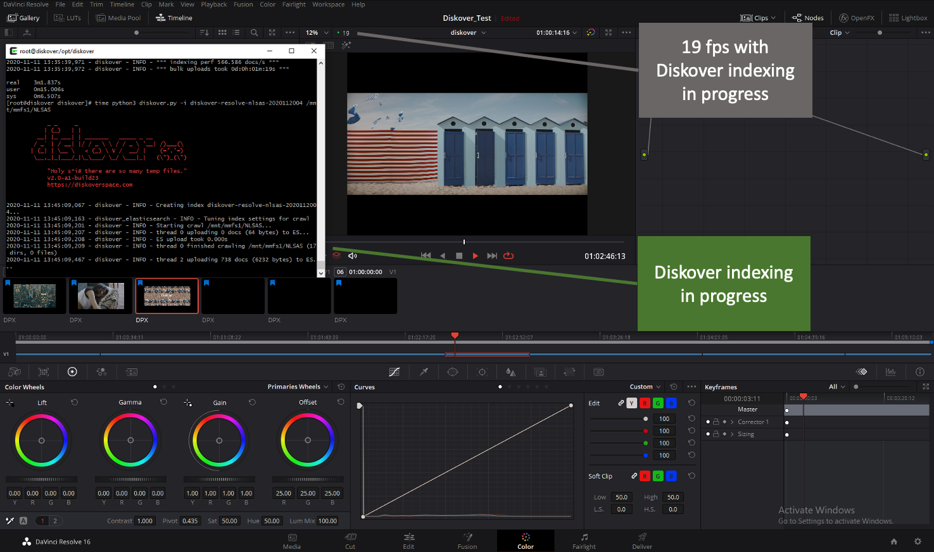Open the Power Window palette

(x=453, y=372)
